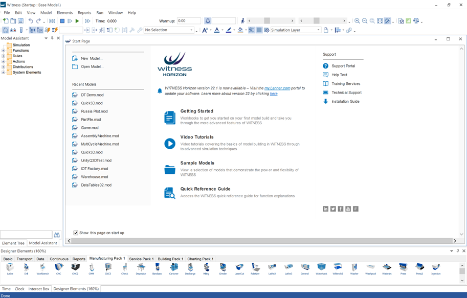
Task: Zoom out using the magnifier minus icon
Action: point(365,21)
